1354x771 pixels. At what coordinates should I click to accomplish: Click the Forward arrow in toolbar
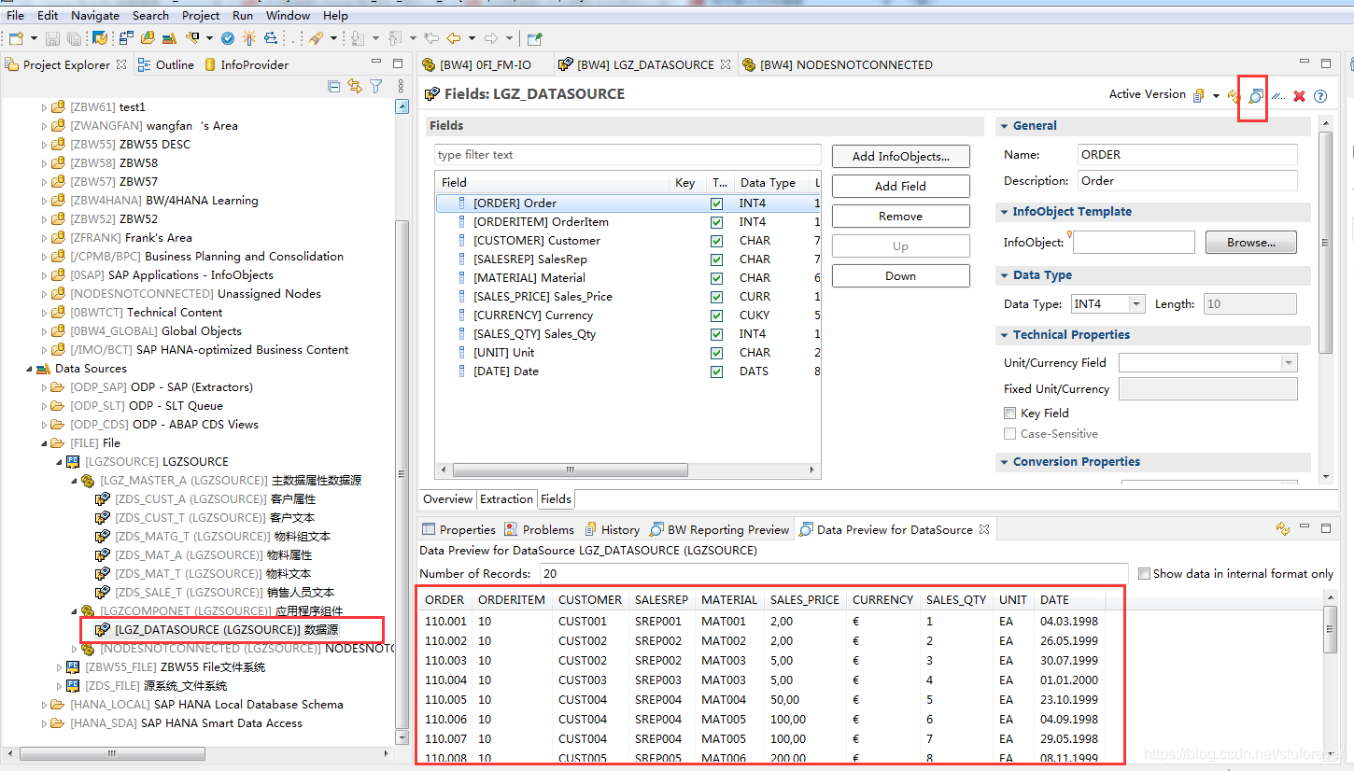pyautogui.click(x=491, y=38)
